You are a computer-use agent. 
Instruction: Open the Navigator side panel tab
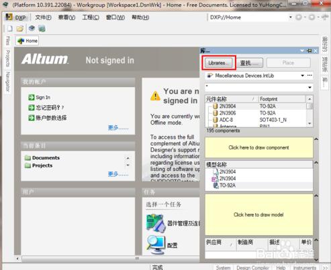[8, 82]
